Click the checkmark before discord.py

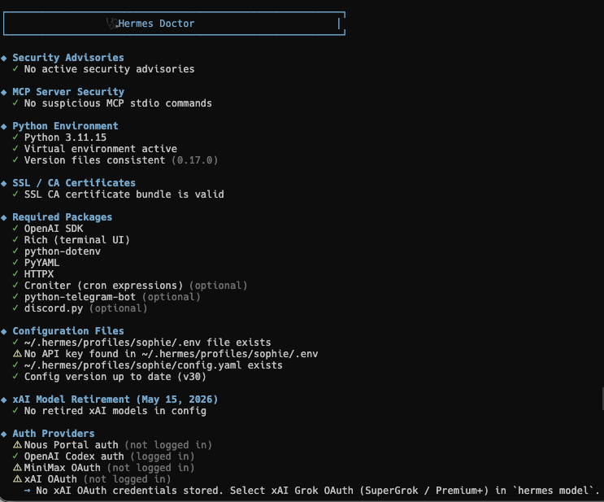[x=15, y=308]
